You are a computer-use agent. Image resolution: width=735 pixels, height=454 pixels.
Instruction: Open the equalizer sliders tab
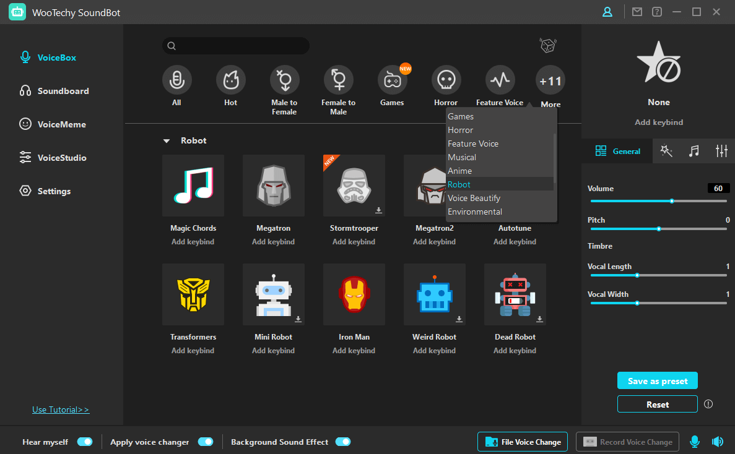721,151
